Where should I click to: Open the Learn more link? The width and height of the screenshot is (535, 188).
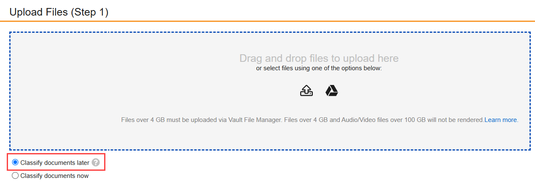[500, 120]
